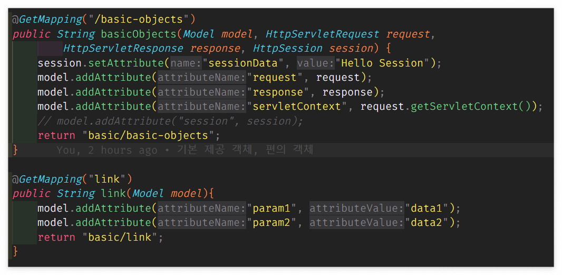Image resolution: width=562 pixels, height=275 pixels.
Task: Click the "sessionData" string literal
Action: point(243,63)
